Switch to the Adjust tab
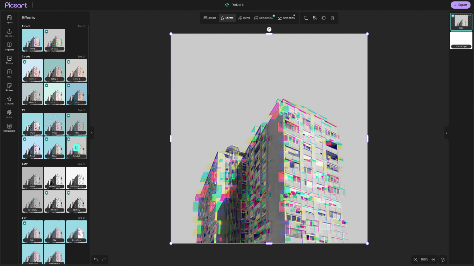 (210, 18)
